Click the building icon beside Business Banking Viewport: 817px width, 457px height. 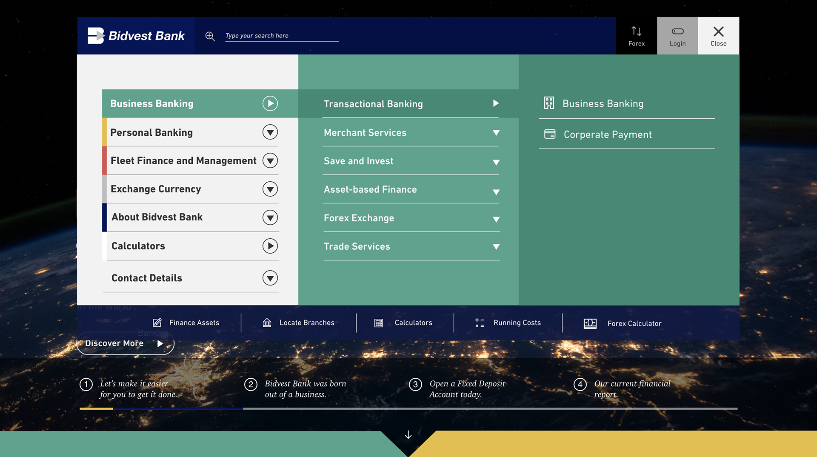tap(549, 103)
